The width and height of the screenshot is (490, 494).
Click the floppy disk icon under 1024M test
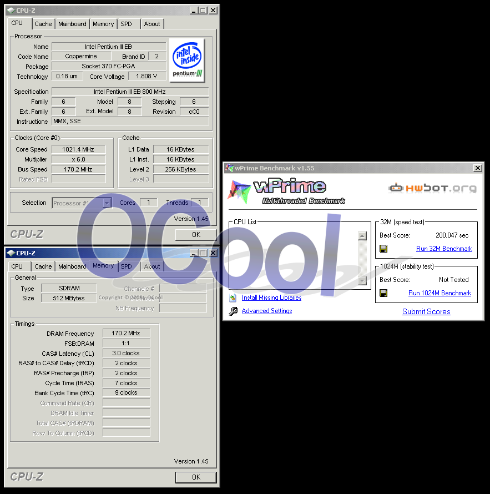click(383, 293)
